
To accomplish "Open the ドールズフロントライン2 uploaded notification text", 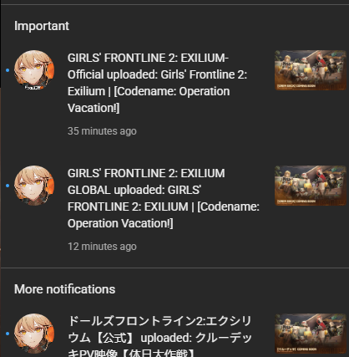I will [160, 336].
